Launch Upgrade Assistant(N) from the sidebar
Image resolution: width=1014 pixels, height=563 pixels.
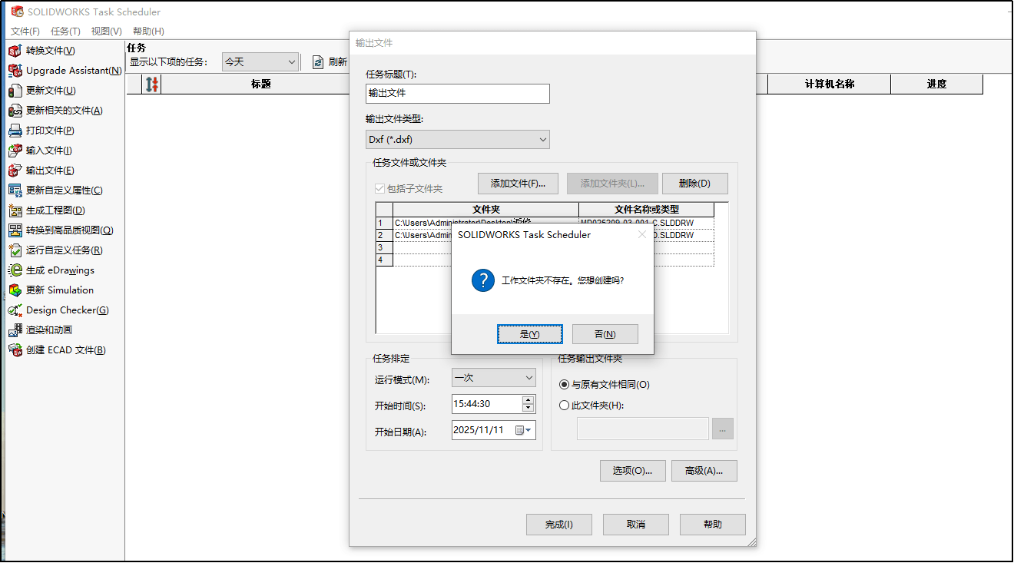click(65, 71)
